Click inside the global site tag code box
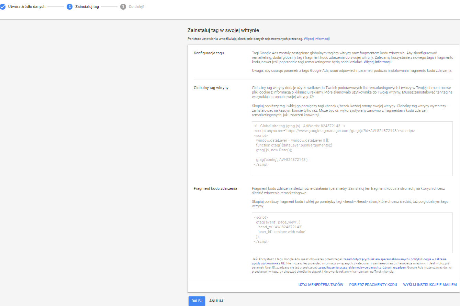 [352, 149]
